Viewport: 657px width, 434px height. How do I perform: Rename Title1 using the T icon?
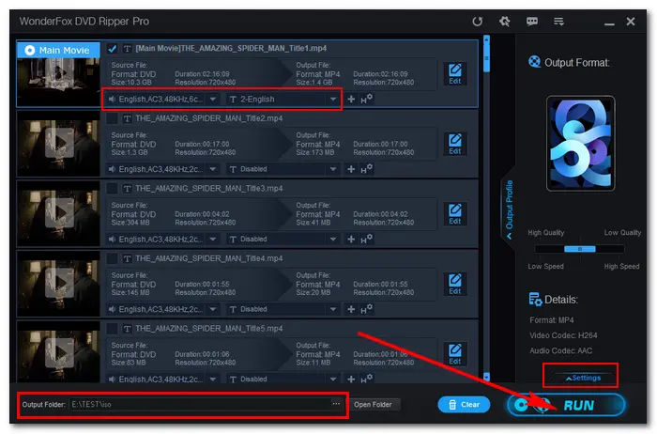coord(128,49)
